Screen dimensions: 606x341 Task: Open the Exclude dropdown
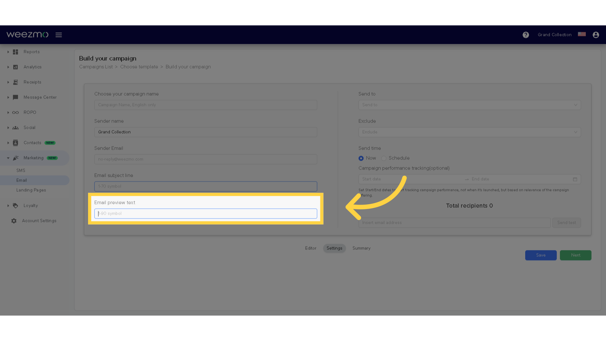tap(470, 132)
